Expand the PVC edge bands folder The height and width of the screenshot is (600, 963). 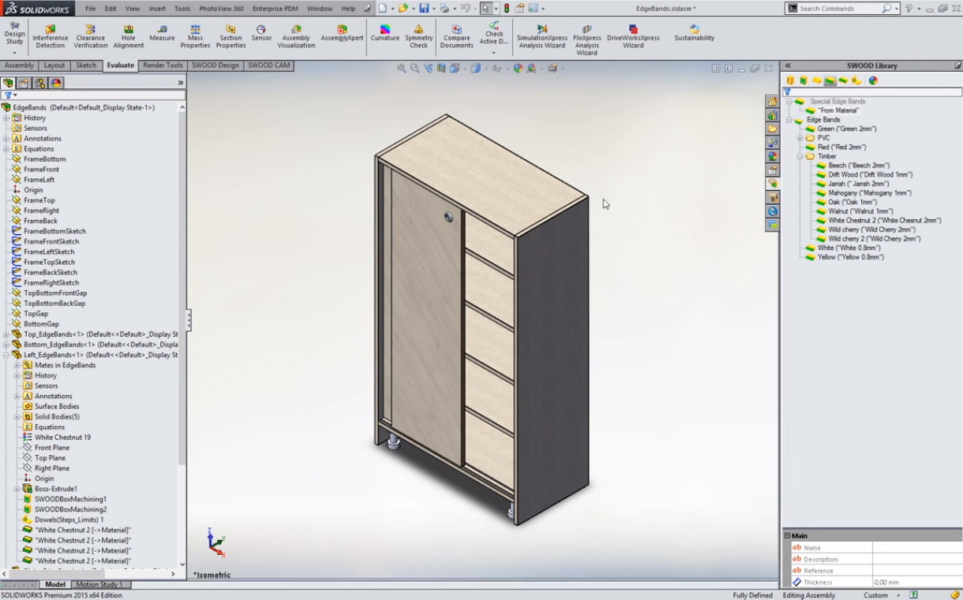tap(800, 138)
